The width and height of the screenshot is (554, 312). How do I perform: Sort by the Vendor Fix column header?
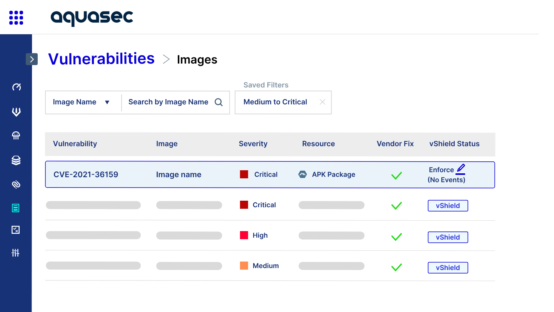tap(395, 144)
